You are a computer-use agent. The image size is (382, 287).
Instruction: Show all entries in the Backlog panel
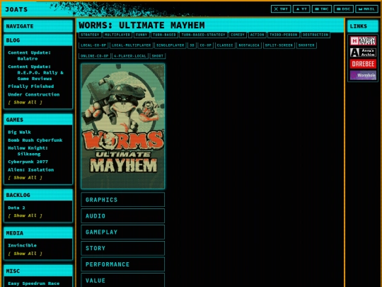[x=25, y=215]
